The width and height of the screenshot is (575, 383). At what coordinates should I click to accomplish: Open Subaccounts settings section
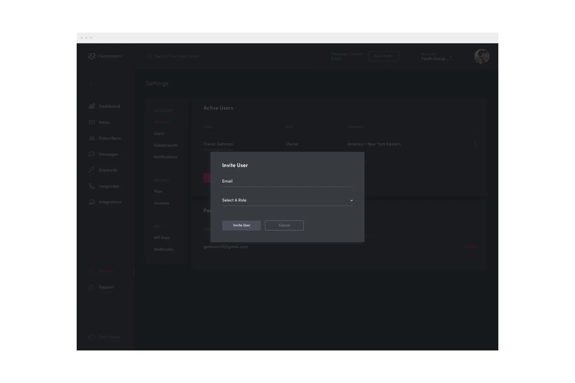(166, 145)
